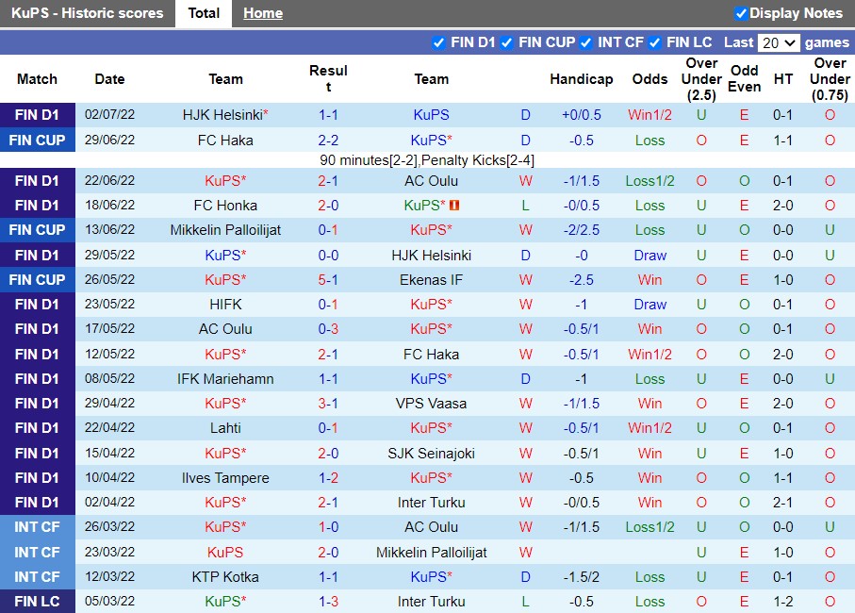Viewport: 855px width, 613px height.
Task: Toggle the INT CF filter checkbox
Action: (x=585, y=42)
